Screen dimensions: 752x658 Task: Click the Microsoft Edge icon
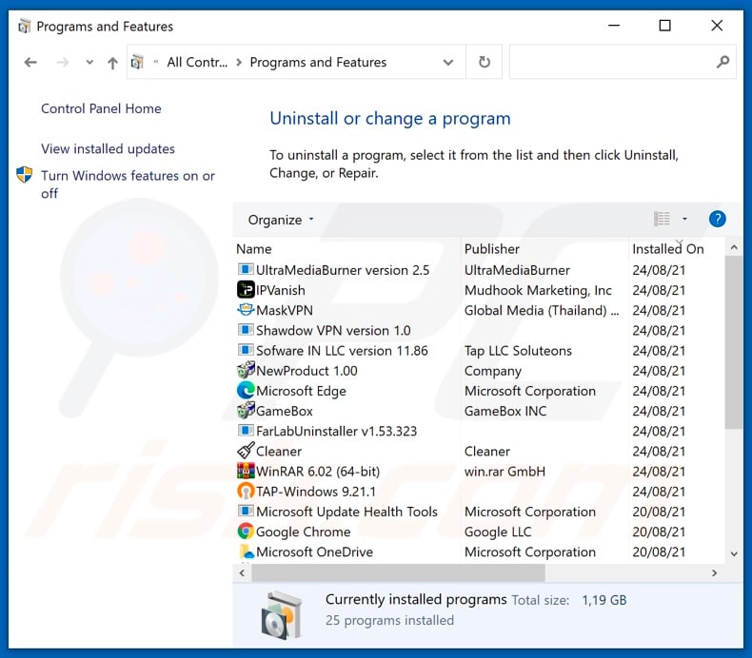pyautogui.click(x=246, y=390)
